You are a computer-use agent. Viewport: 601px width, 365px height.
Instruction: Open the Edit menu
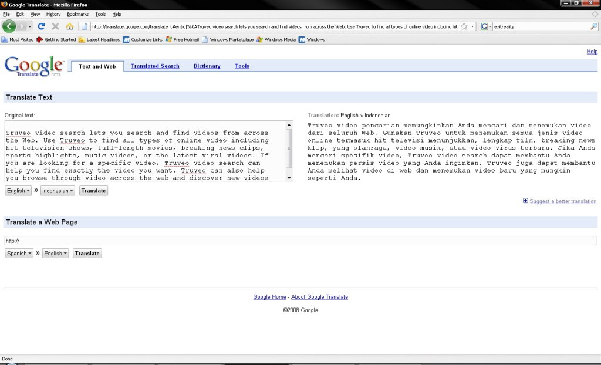point(20,14)
